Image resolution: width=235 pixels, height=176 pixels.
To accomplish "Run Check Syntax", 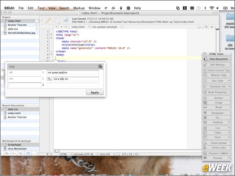I will click(217, 143).
